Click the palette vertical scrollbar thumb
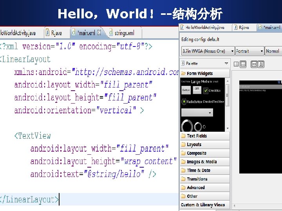The height and width of the screenshot is (211, 282). 228,95
